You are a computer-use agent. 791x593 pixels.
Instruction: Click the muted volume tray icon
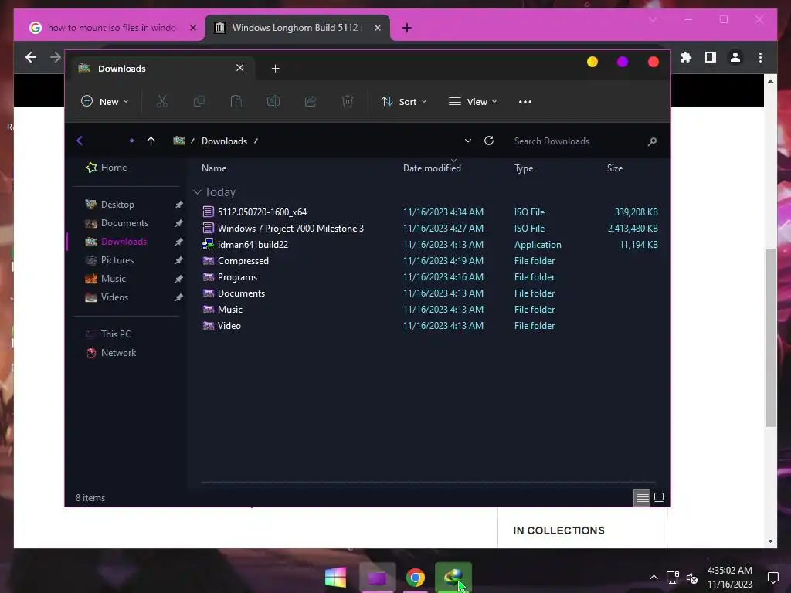pyautogui.click(x=692, y=578)
